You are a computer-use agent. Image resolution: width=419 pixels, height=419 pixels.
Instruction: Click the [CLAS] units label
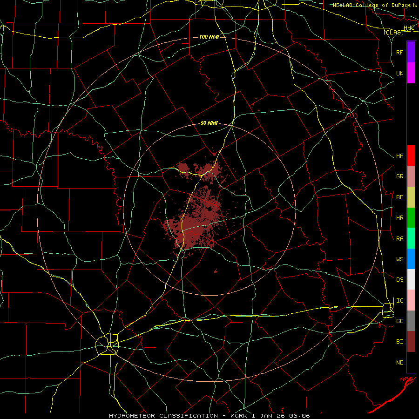point(393,32)
